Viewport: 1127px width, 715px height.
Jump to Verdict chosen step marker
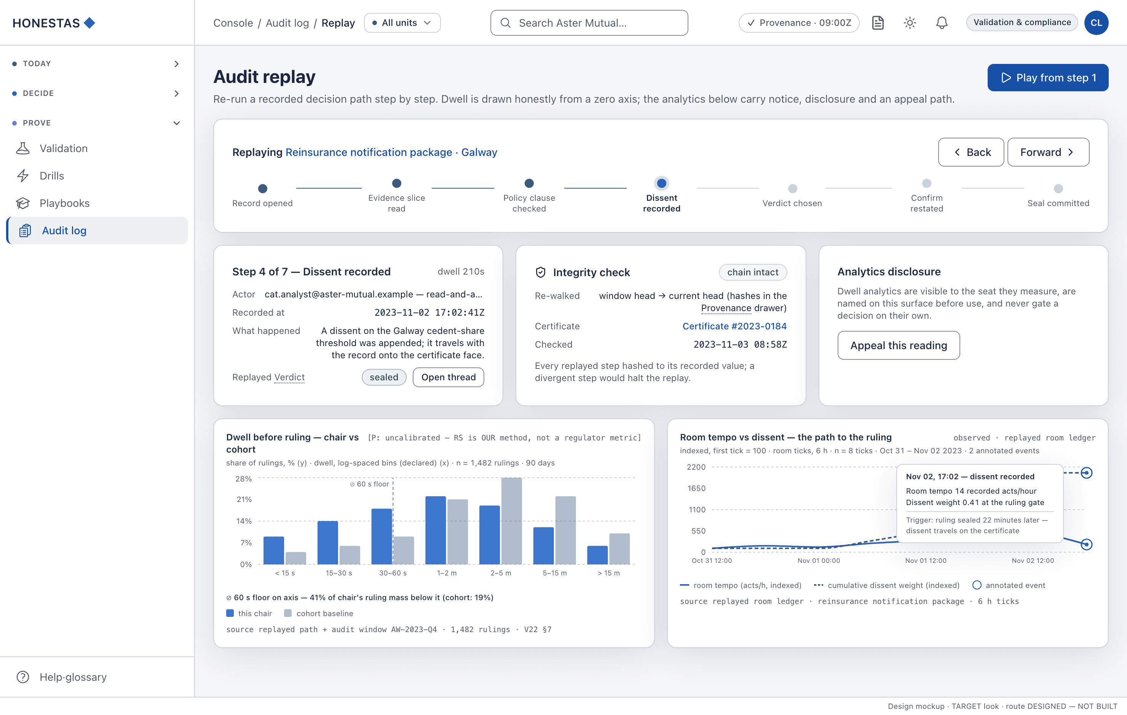pos(792,189)
